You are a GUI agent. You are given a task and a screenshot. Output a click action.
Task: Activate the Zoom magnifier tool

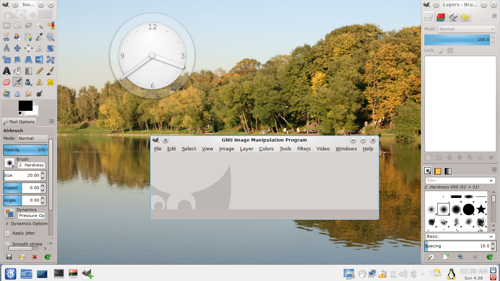[x=51, y=37]
